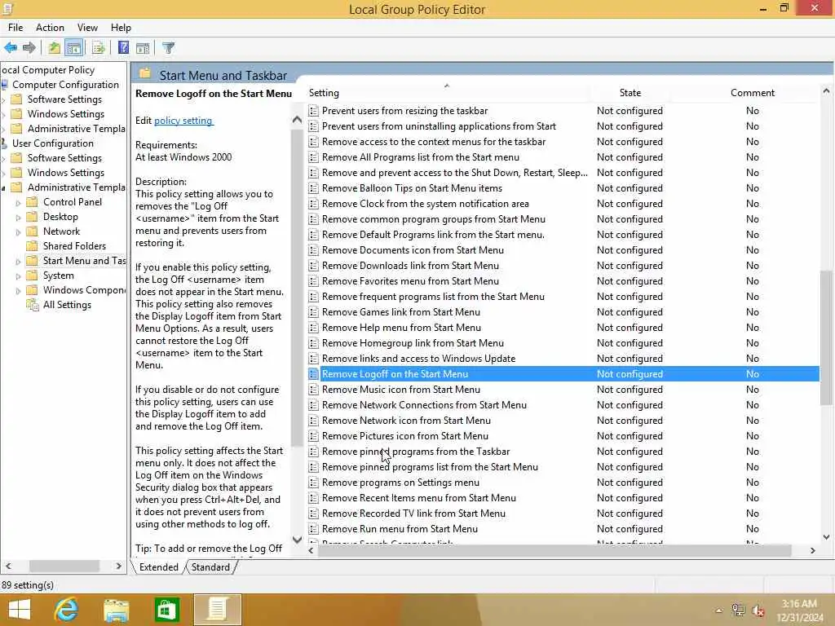Switch to the Standard tab

click(210, 567)
